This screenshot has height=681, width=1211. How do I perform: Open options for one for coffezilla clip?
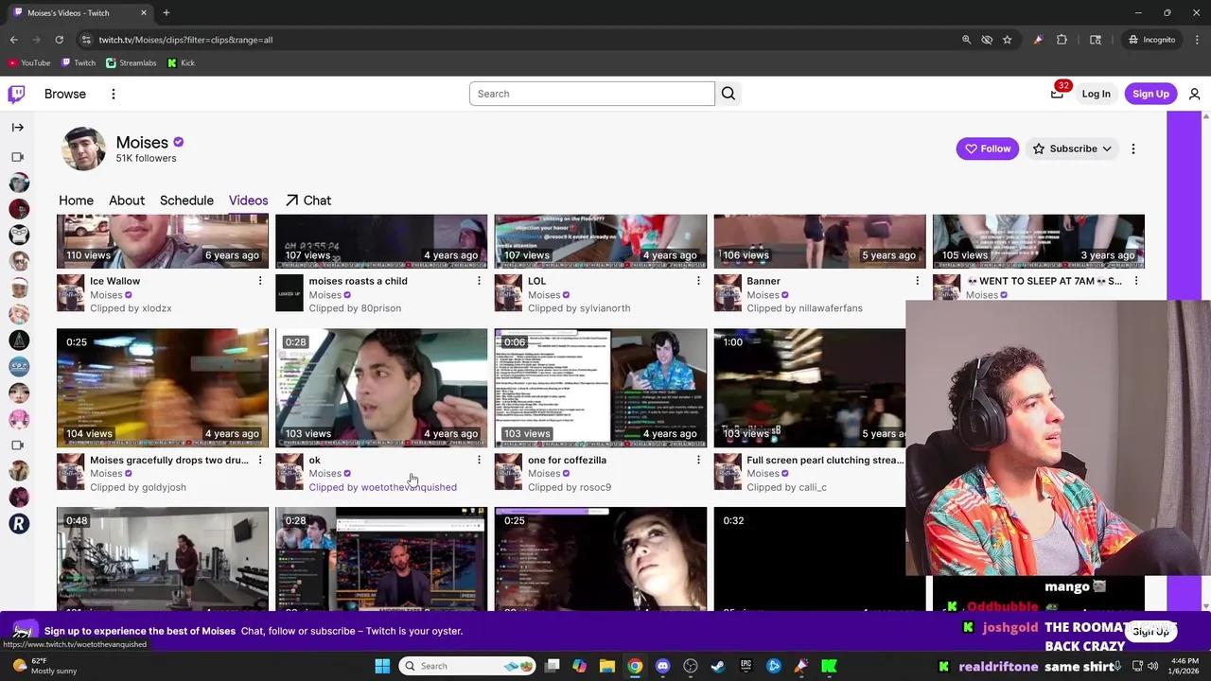pyautogui.click(x=698, y=460)
